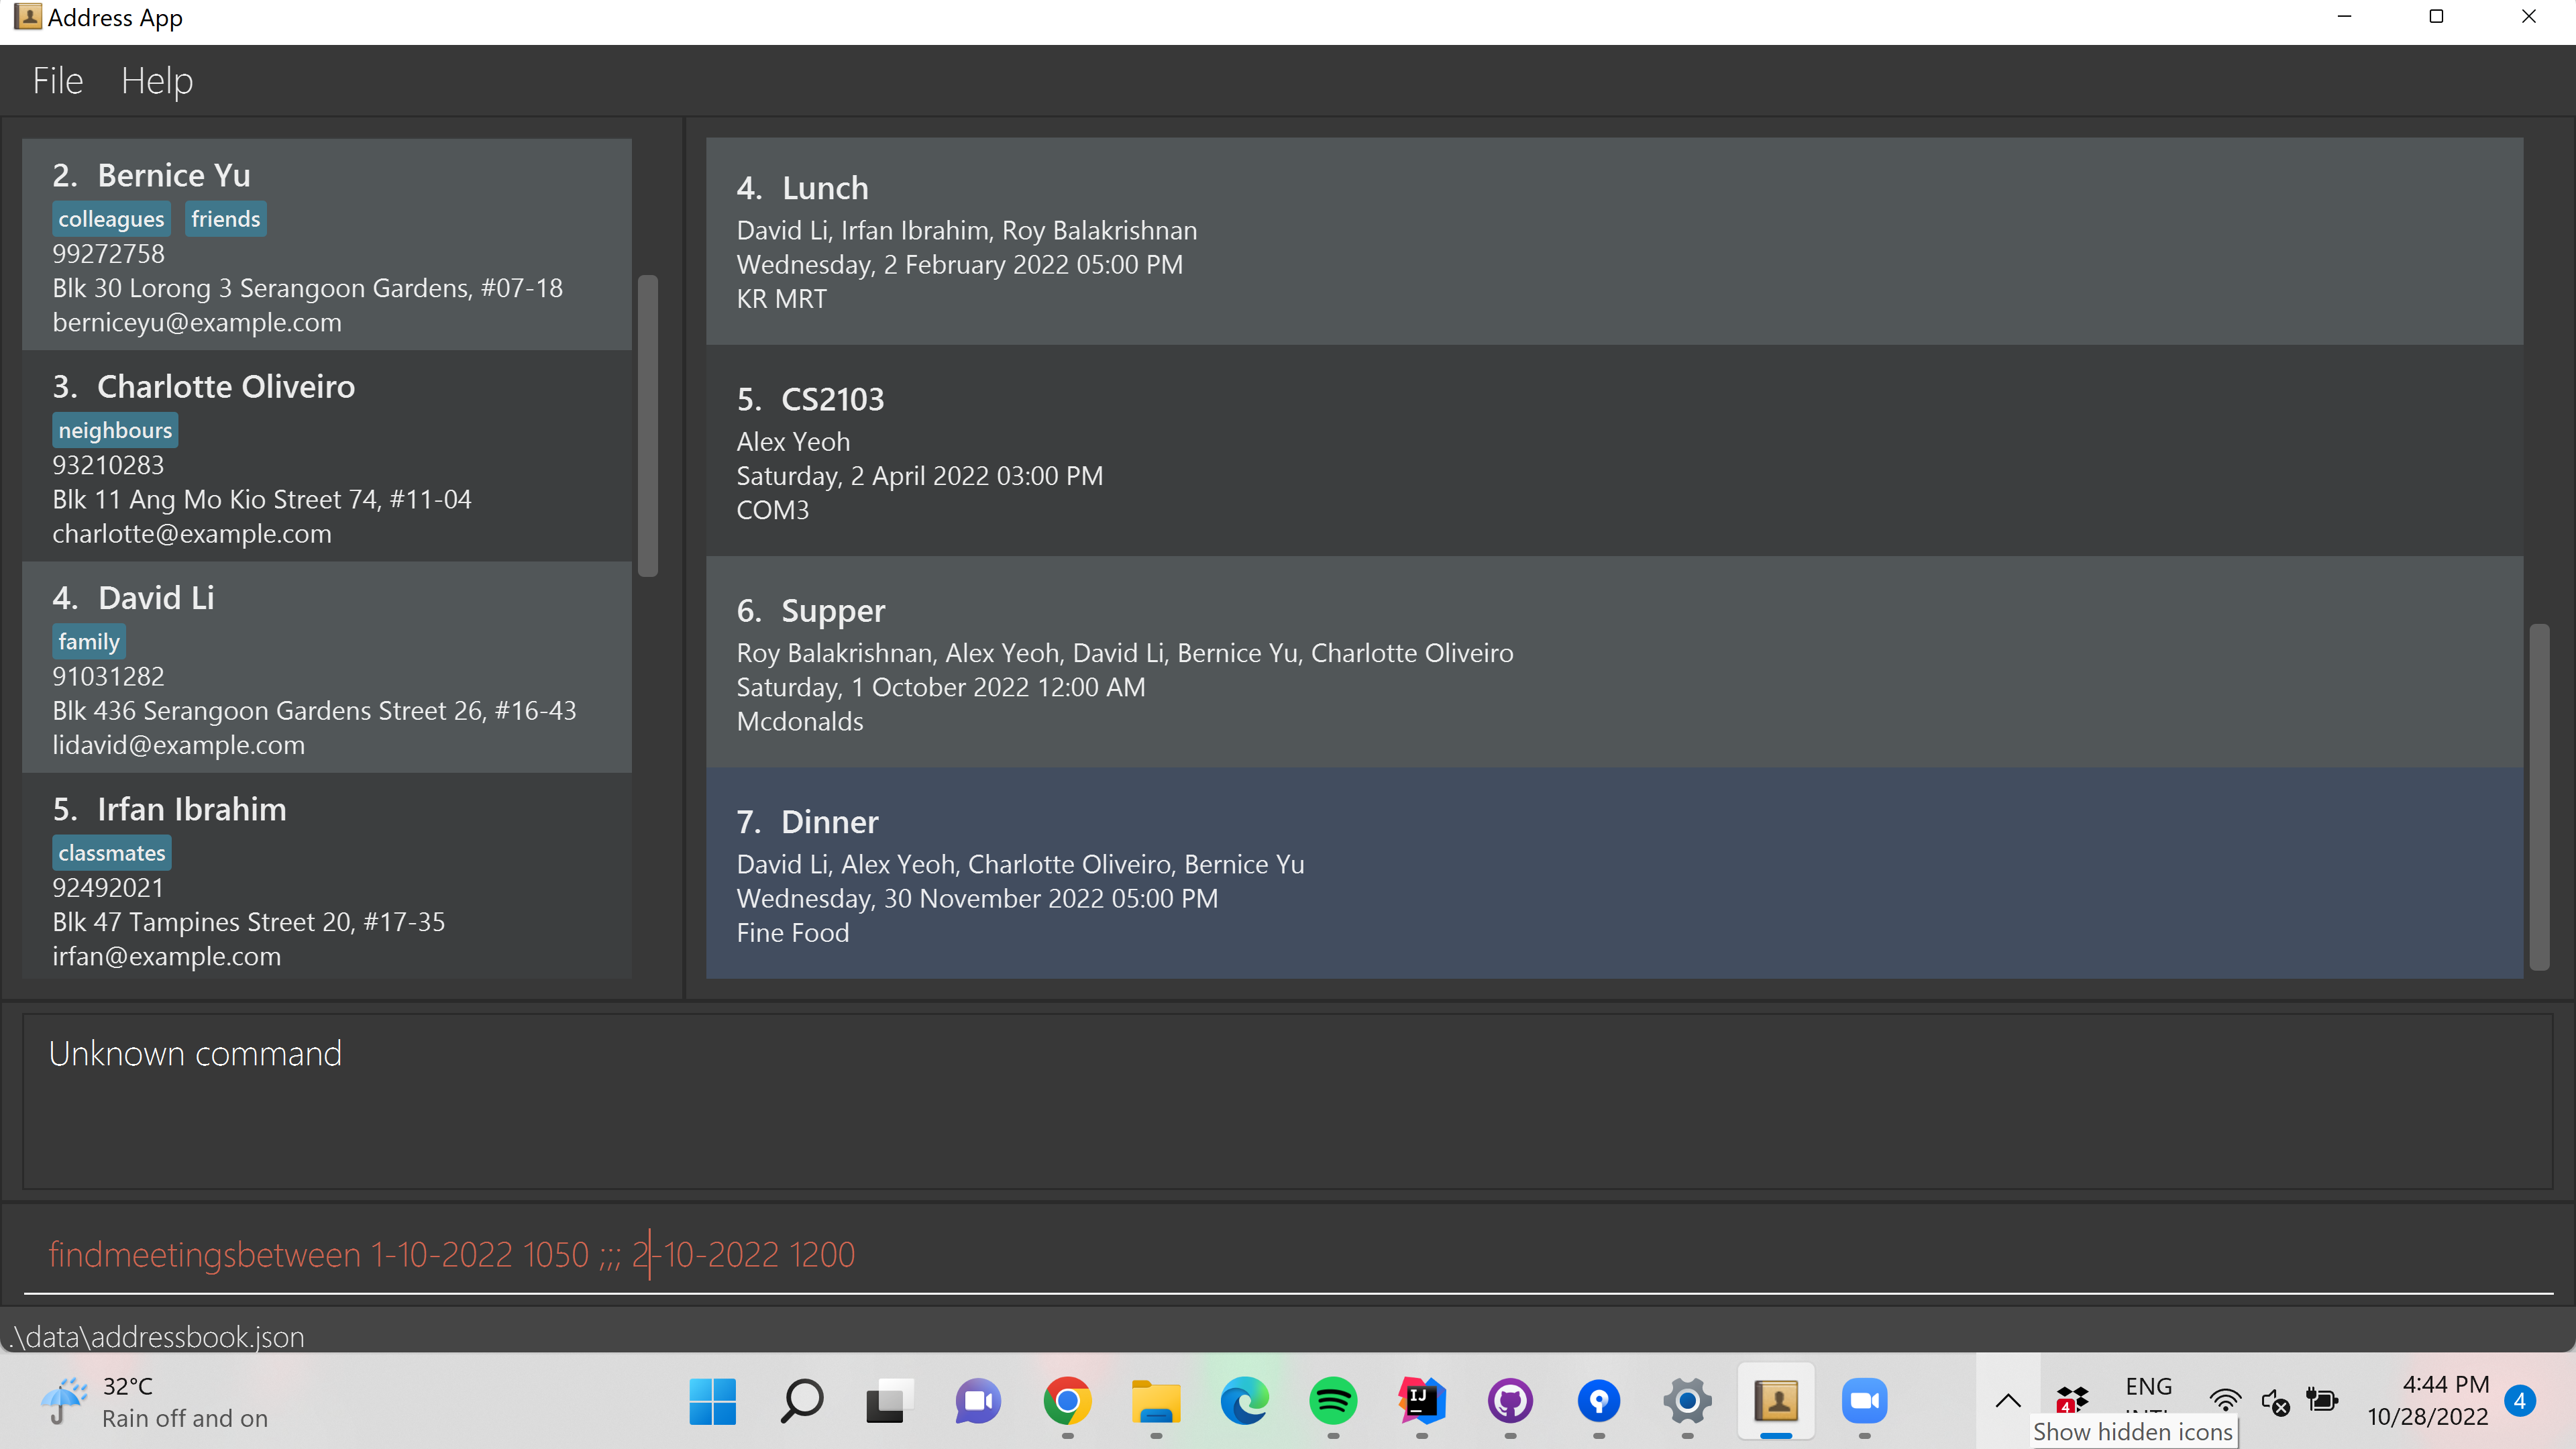This screenshot has height=1449, width=2576.
Task: Select the Bernice Yu contact card
Action: tap(326, 245)
